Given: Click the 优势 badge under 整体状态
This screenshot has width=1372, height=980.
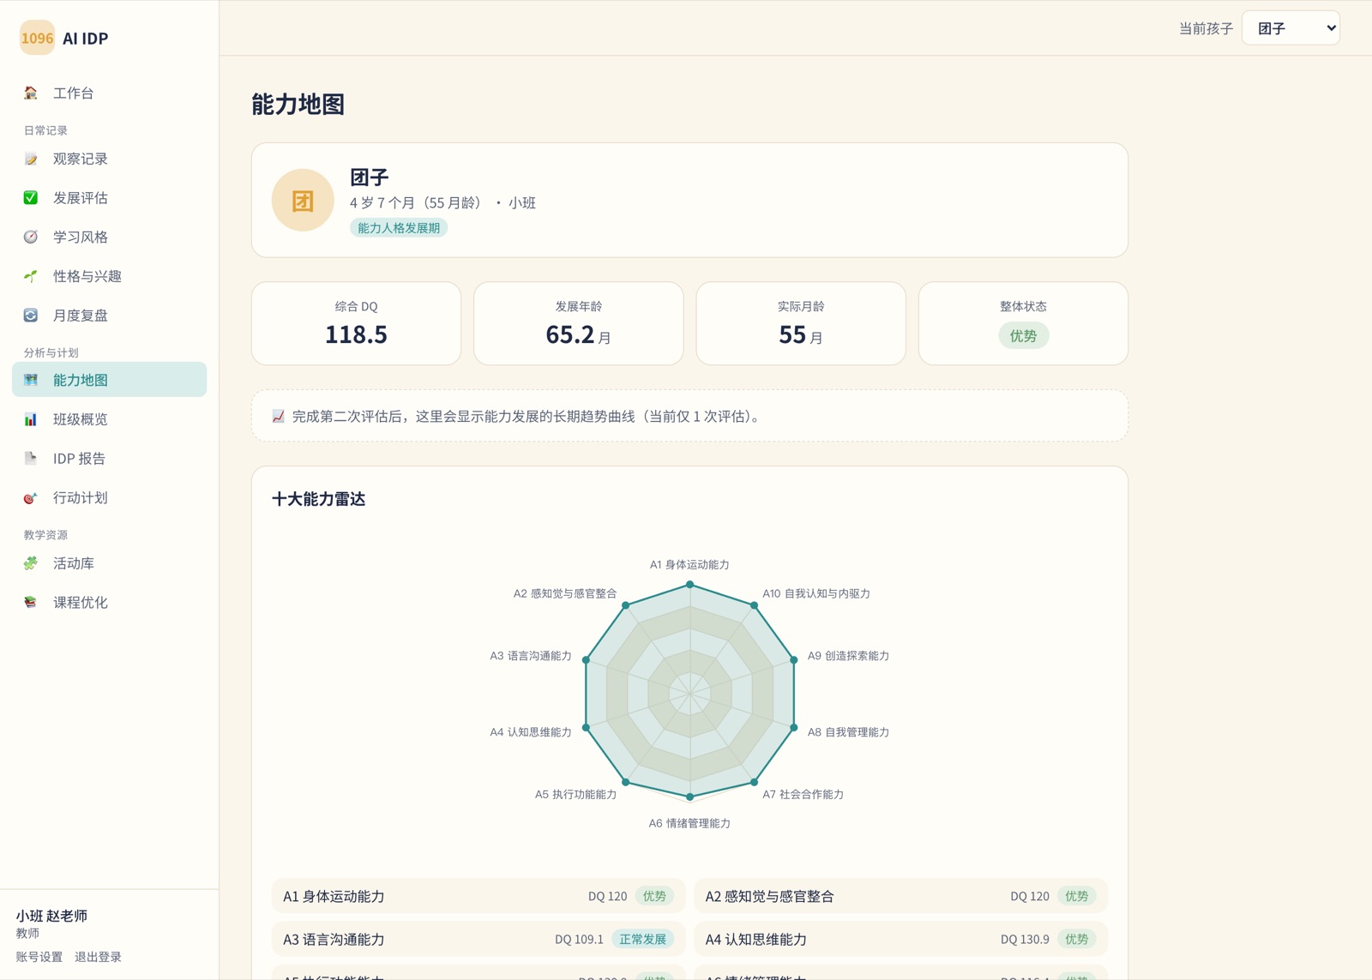Looking at the screenshot, I should [x=1023, y=335].
